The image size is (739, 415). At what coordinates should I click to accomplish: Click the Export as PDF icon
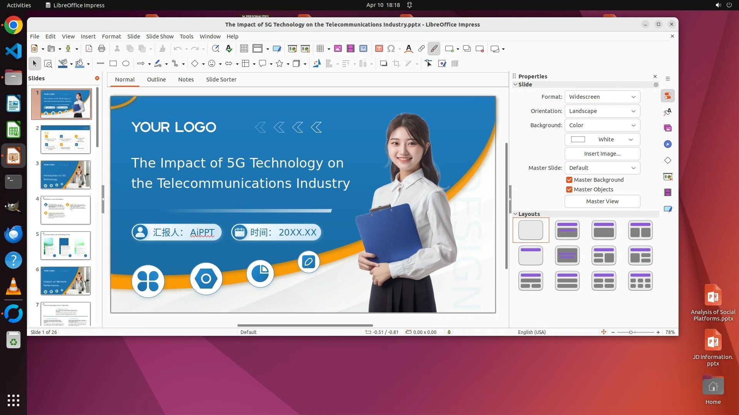pyautogui.click(x=89, y=49)
